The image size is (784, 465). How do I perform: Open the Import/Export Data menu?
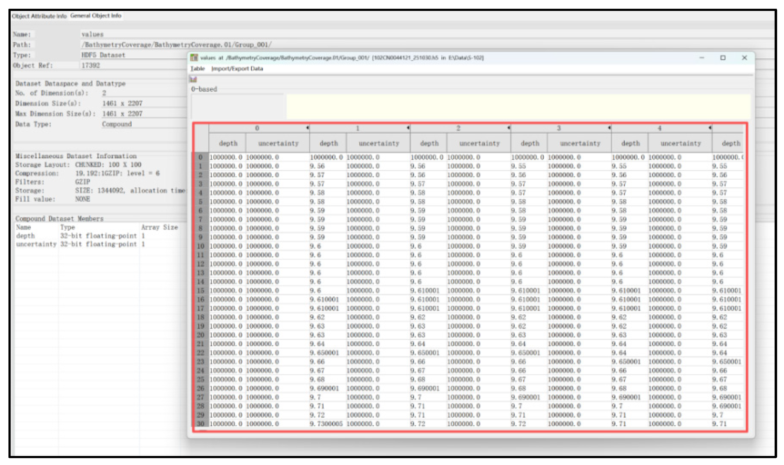coord(237,69)
